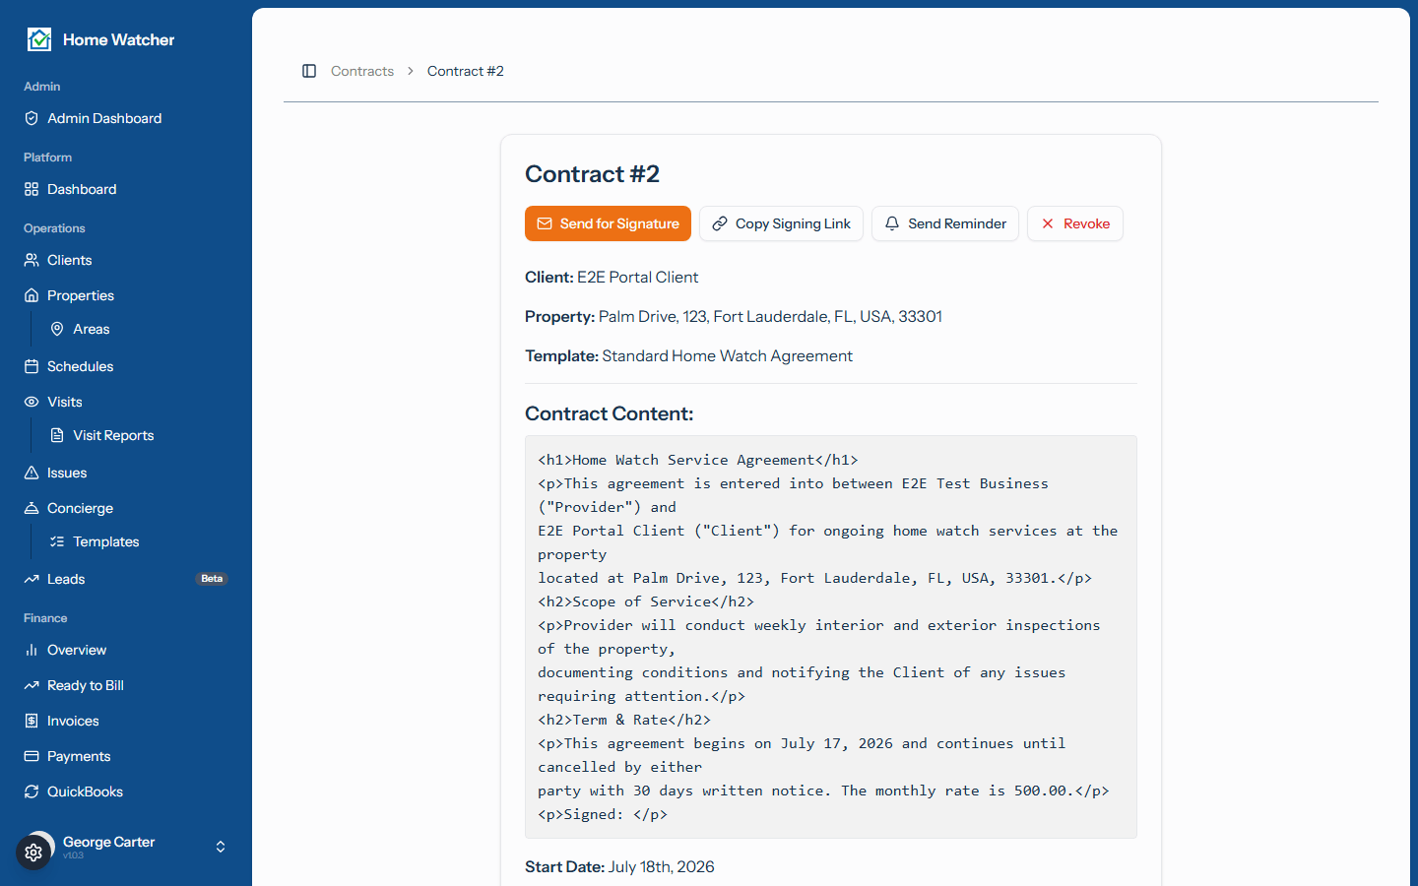Click the Properties house icon

(32, 295)
